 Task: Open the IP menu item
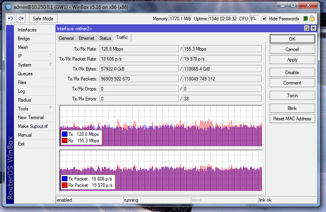[34, 56]
